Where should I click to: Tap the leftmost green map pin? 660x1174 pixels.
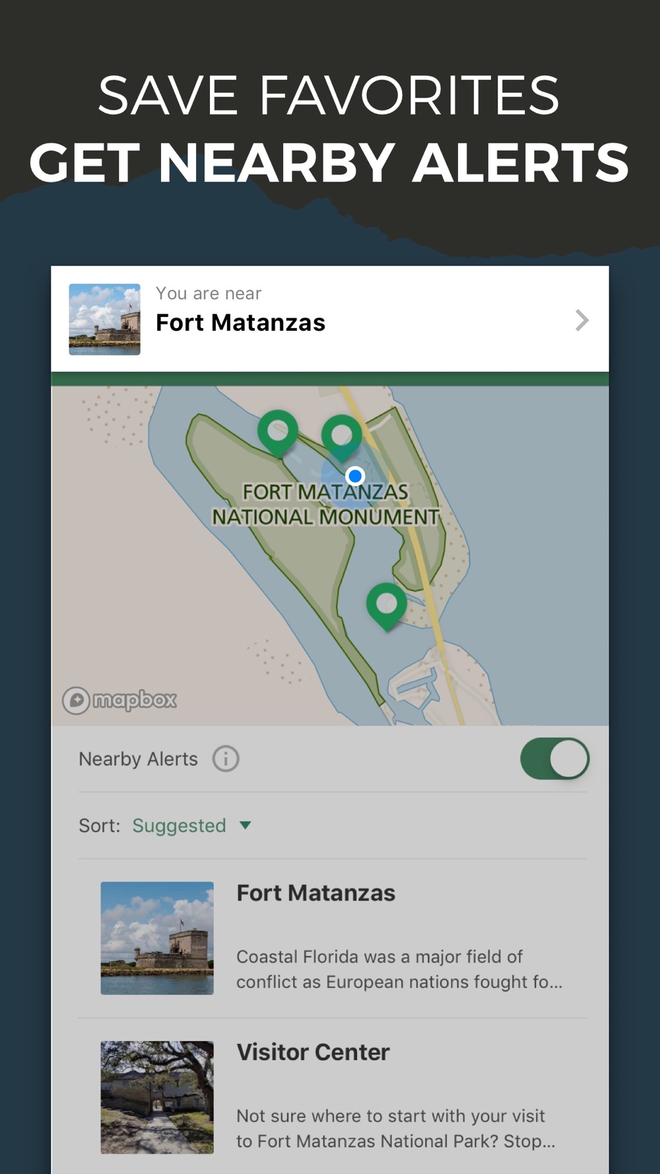[x=278, y=432]
